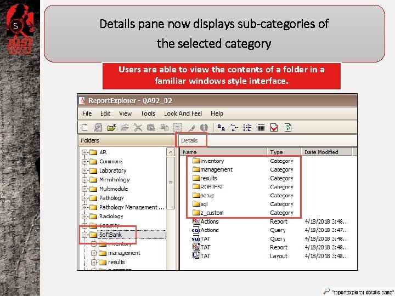Open the Help menu
This screenshot has width=395, height=296.
click(217, 113)
